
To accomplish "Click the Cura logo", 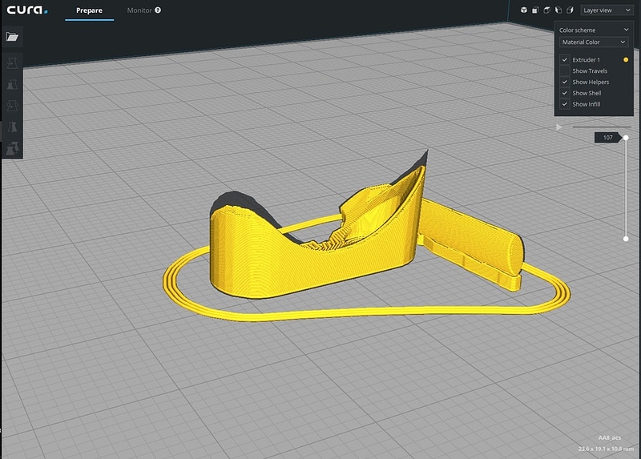I will coord(27,10).
